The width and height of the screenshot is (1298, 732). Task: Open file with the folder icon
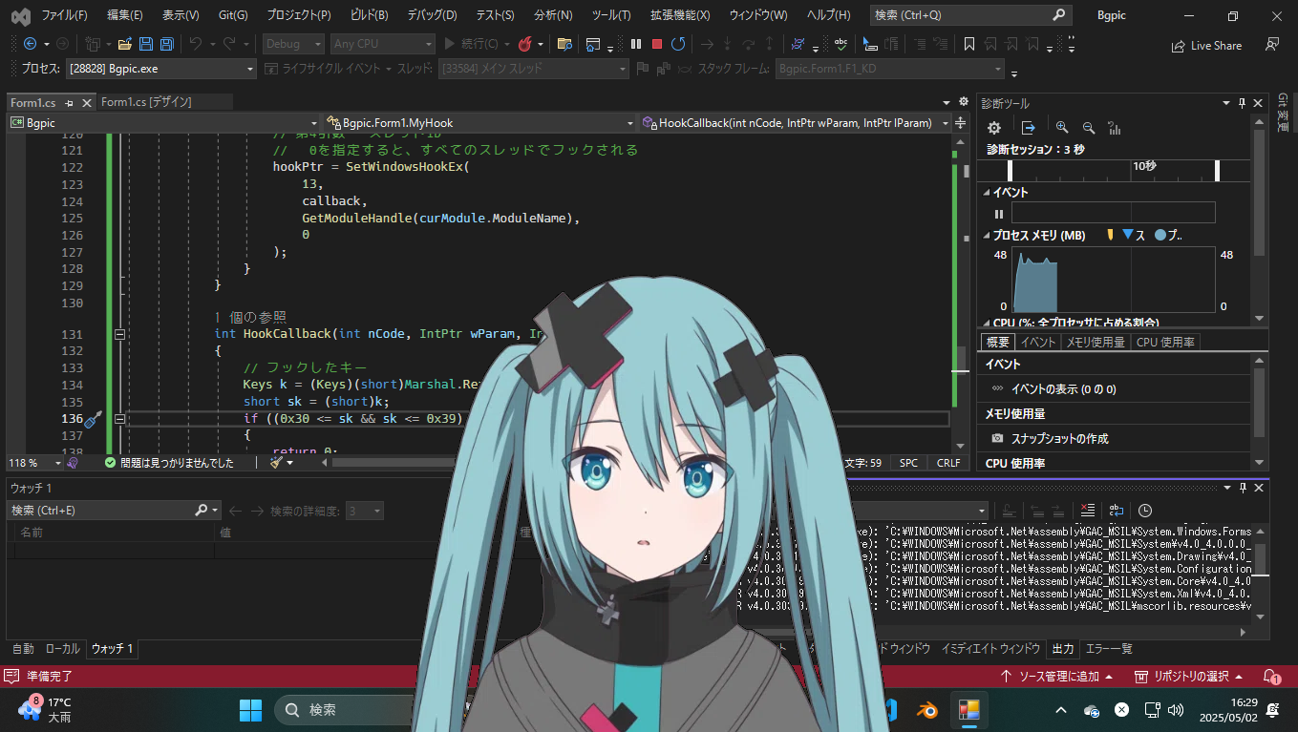[x=125, y=44]
